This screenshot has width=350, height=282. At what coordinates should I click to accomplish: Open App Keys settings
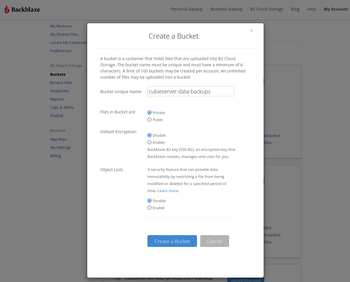58,139
